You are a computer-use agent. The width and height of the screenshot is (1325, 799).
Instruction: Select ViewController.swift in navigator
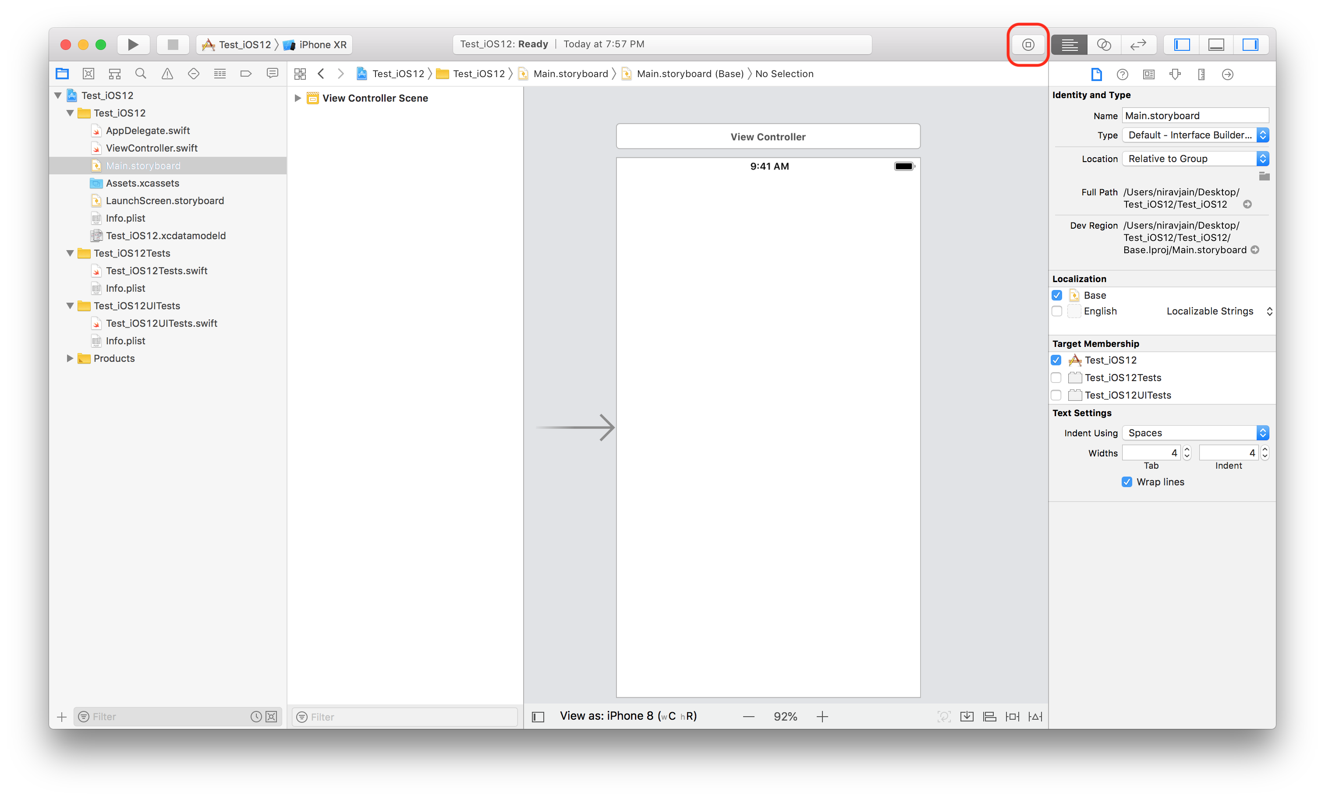152,148
